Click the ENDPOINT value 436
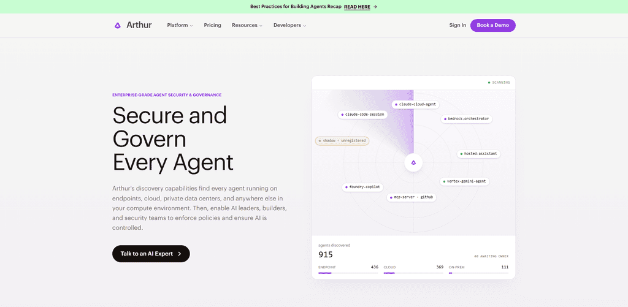 (x=375, y=267)
